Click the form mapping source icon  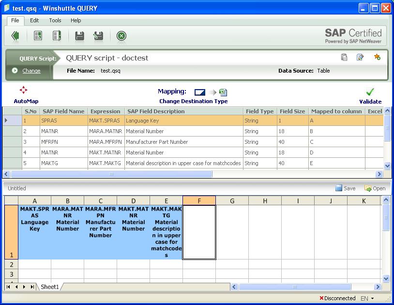[x=200, y=92]
